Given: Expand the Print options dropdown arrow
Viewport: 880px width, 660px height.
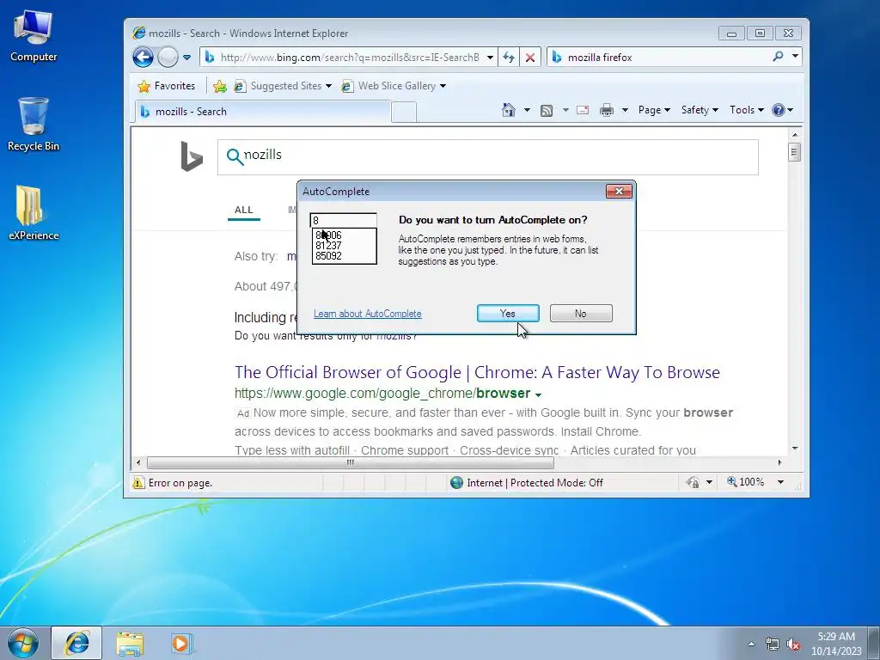Looking at the screenshot, I should (x=625, y=110).
